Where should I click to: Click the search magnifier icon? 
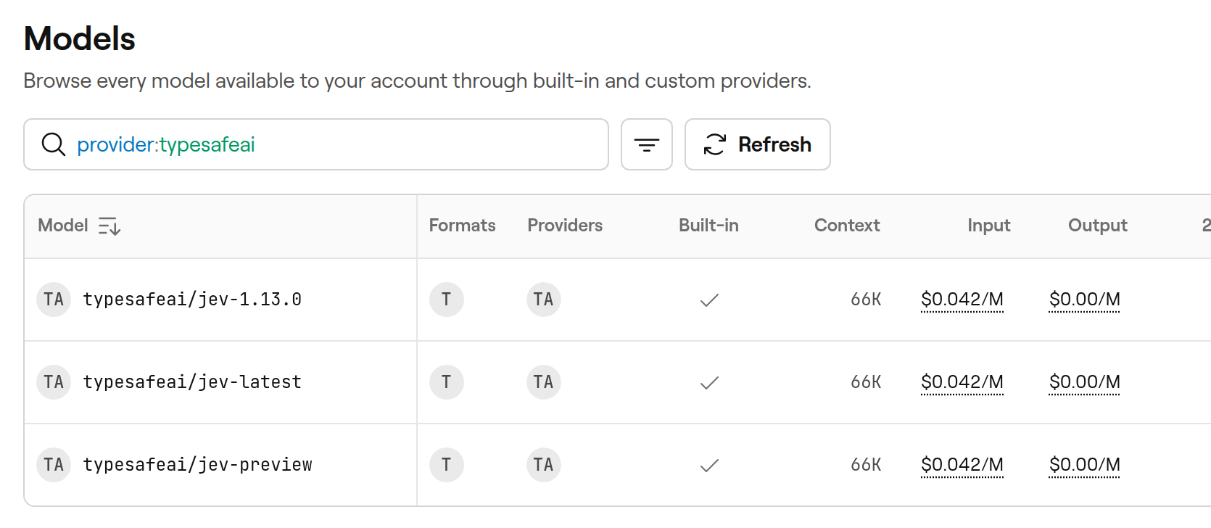coord(54,144)
